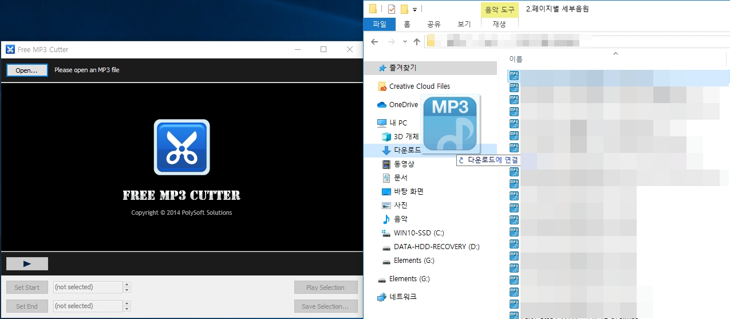Click the 사진 pictures icon
730x319 pixels.
386,206
